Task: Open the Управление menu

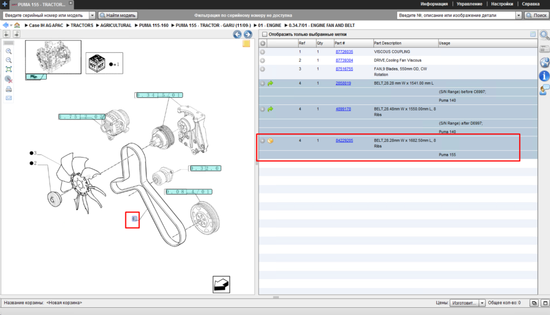Action: 469,4
